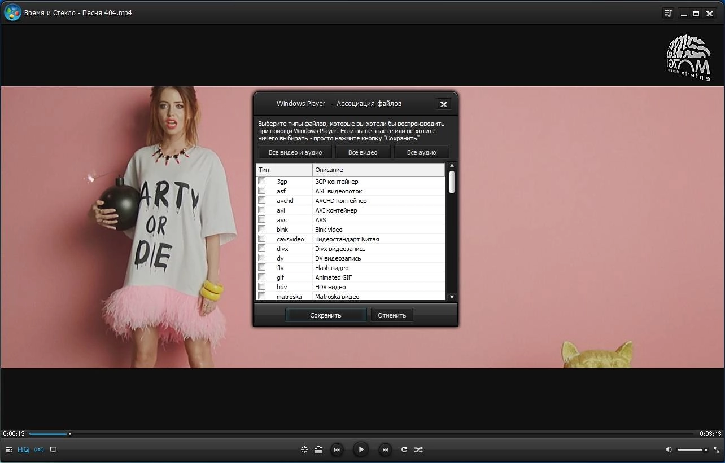Image resolution: width=725 pixels, height=463 pixels.
Task: Open the equalizer icon
Action: [x=318, y=449]
